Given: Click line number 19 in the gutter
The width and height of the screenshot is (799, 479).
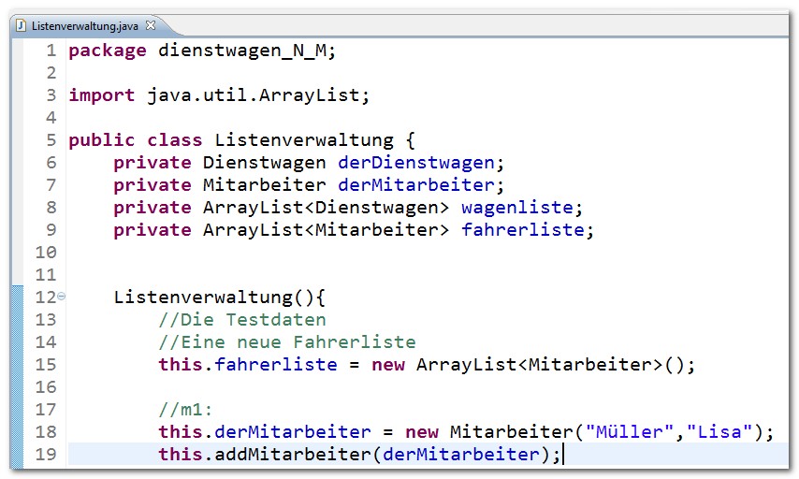Looking at the screenshot, I should tap(45, 455).
